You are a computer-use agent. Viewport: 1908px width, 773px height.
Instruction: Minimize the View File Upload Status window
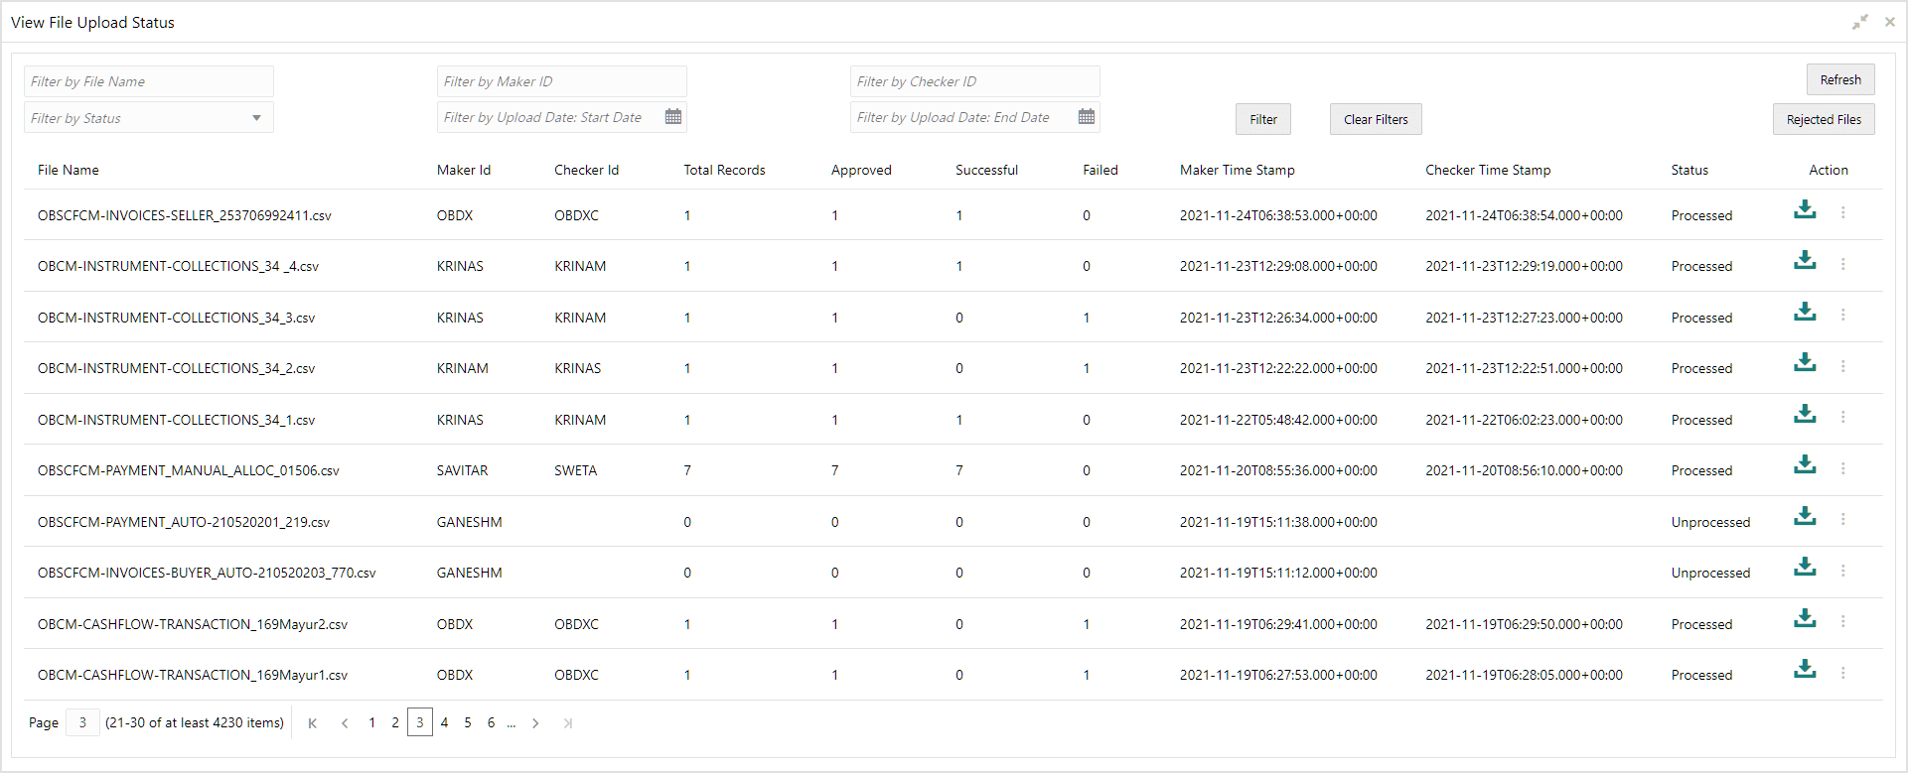(1860, 22)
